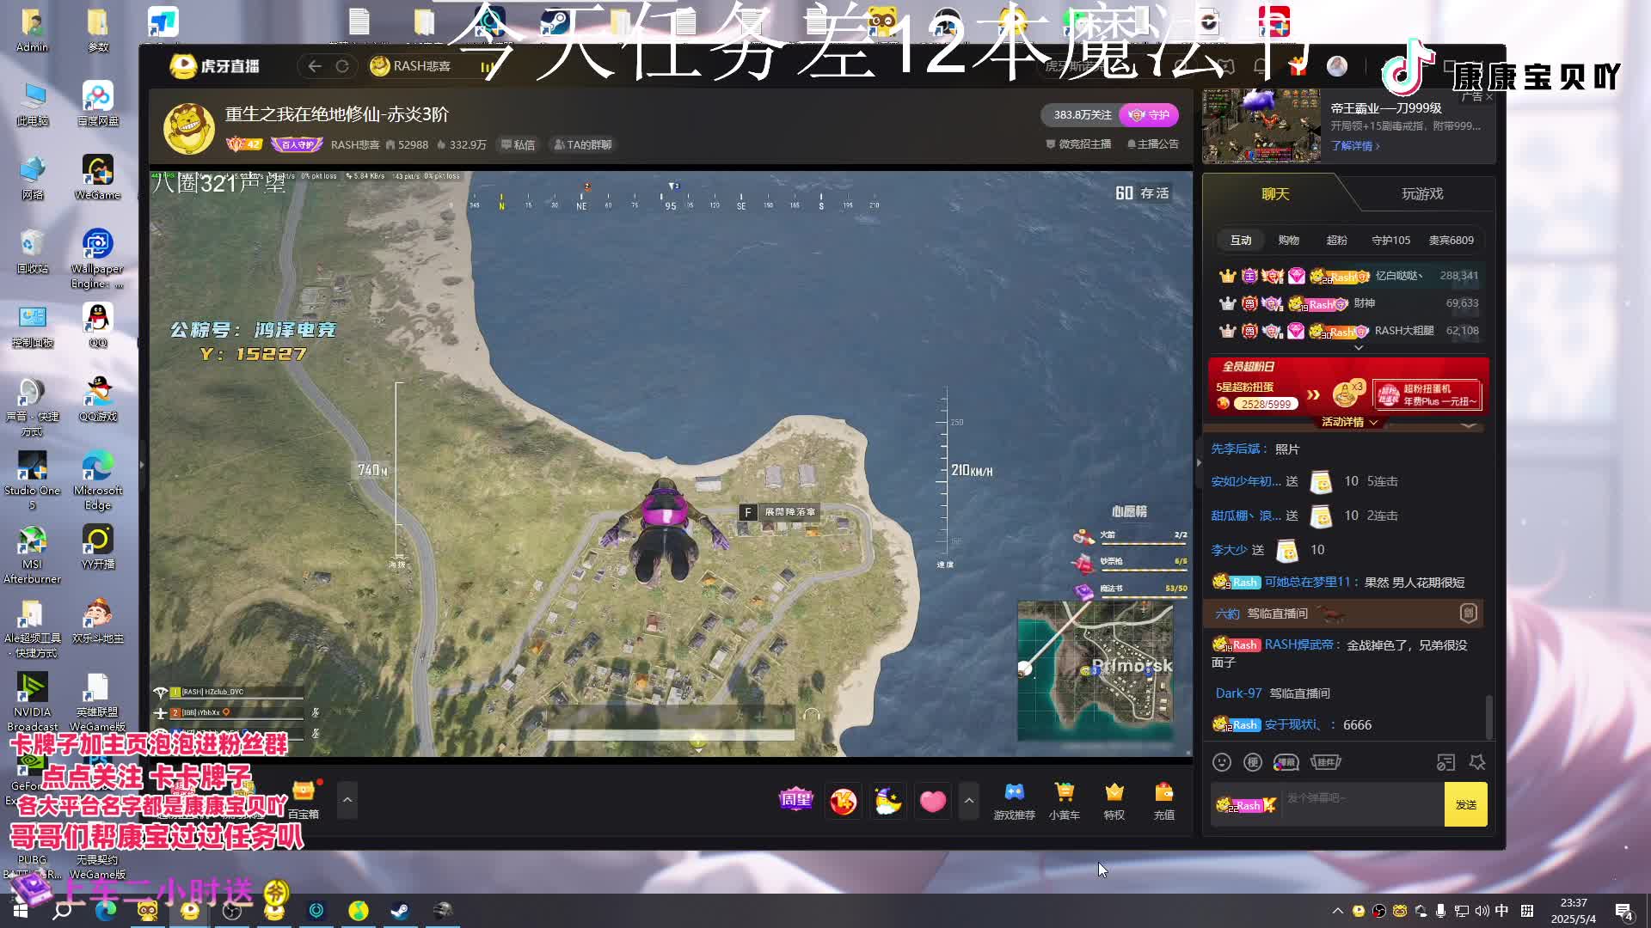Expand the contribution ranking list chevron
1651x928 pixels.
click(1359, 348)
